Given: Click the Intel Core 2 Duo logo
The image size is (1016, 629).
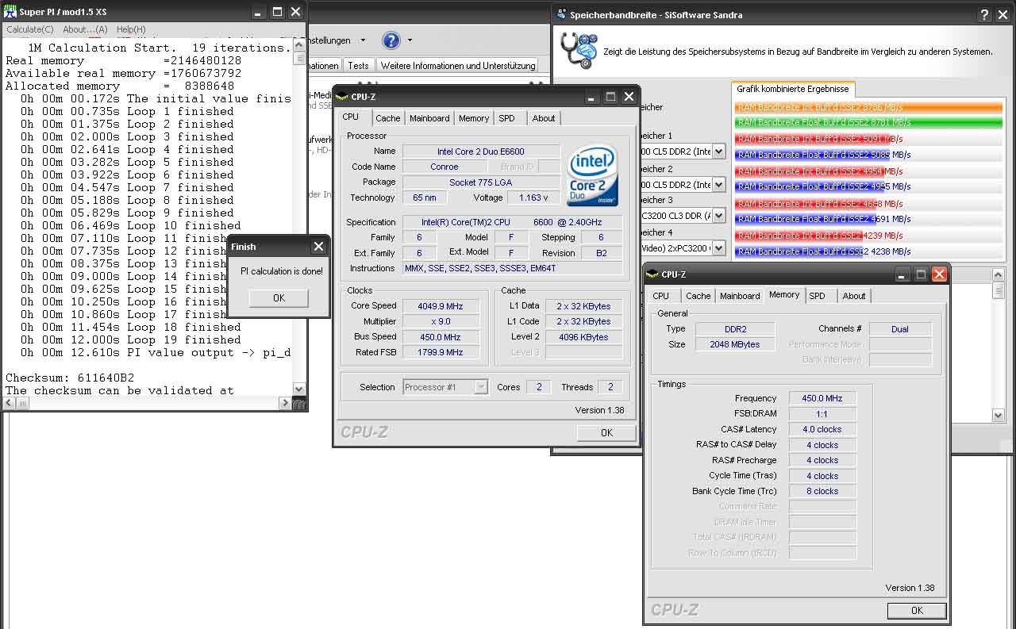Looking at the screenshot, I should point(592,175).
